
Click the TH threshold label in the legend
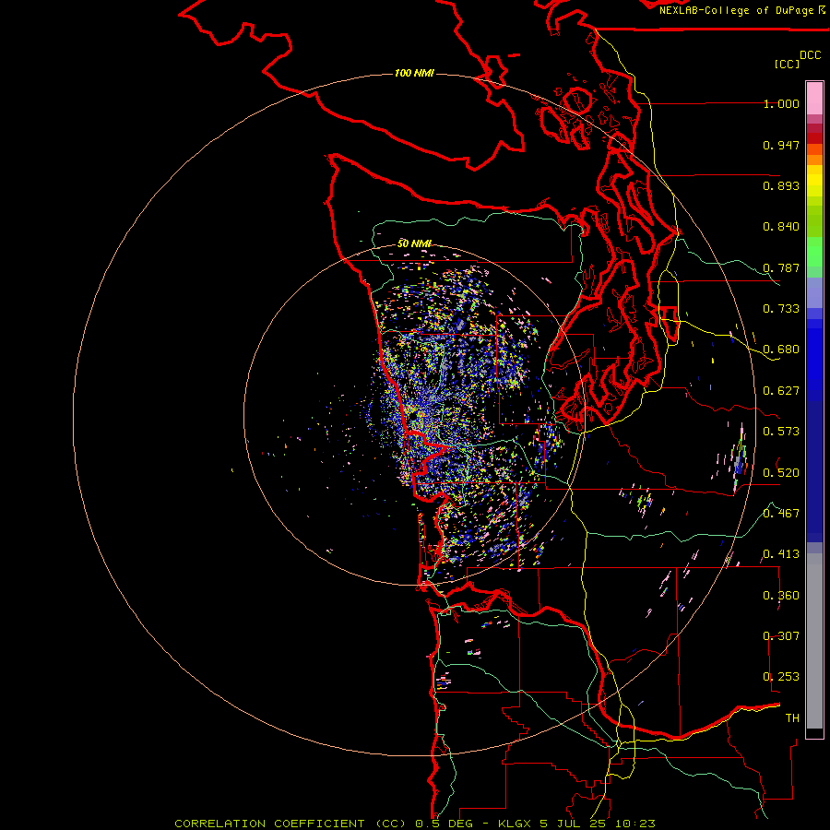pos(792,718)
